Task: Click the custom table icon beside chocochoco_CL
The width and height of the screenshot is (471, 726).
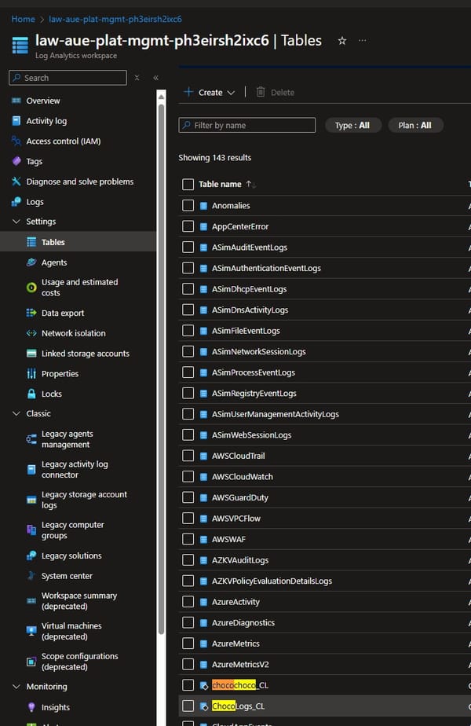Action: (203, 685)
